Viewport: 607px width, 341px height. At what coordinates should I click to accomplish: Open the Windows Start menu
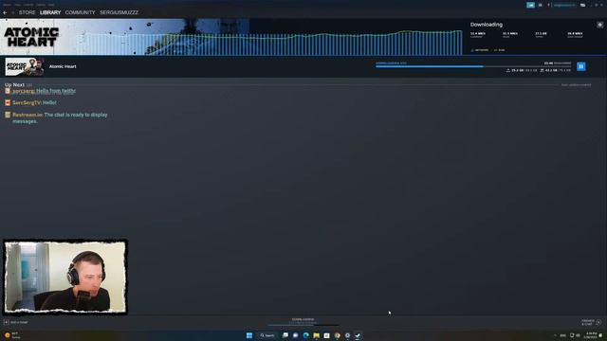249,335
